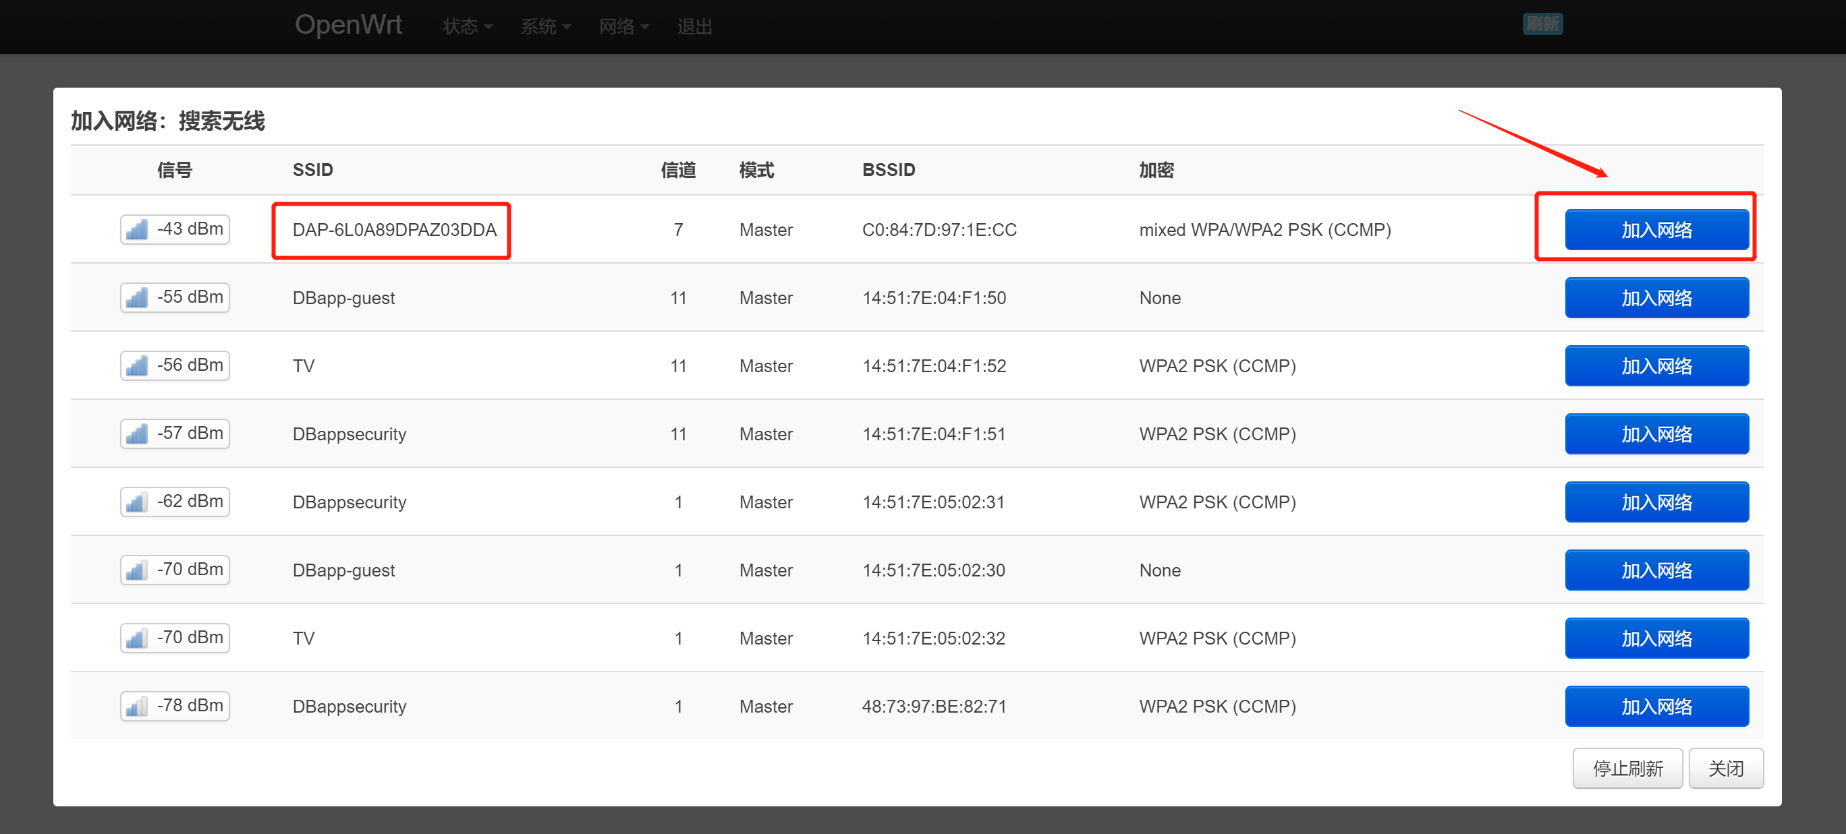
Task: Click 退出 to log out
Action: click(694, 26)
